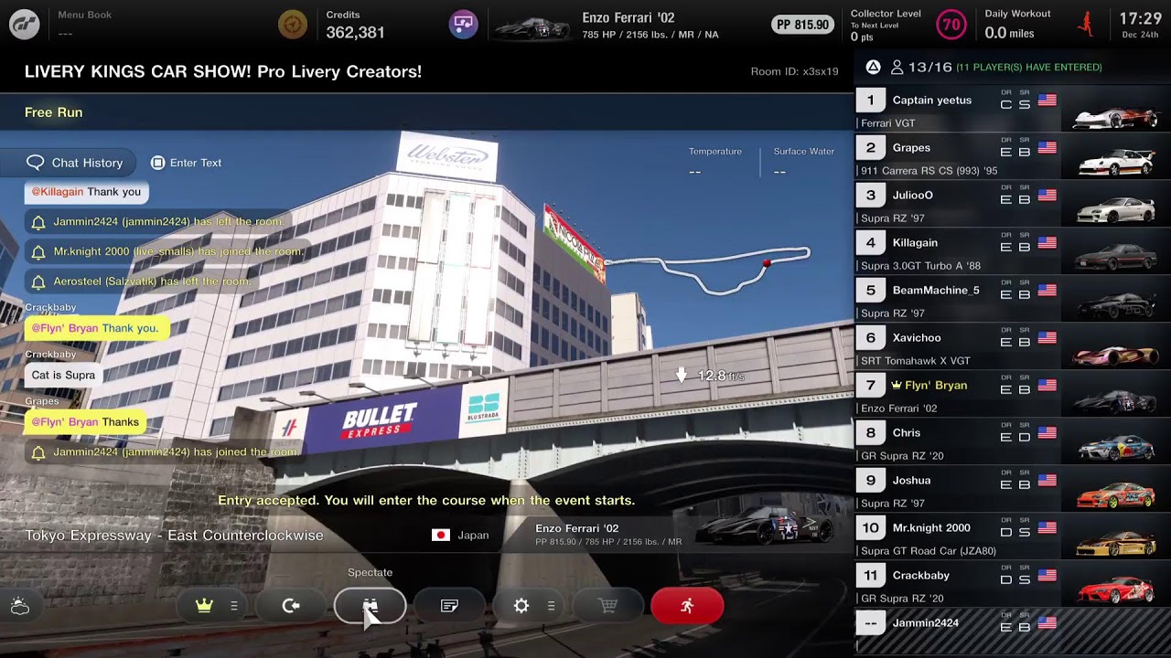Select player row Captain yeetus
This screenshot has width=1171, height=658.
pyautogui.click(x=1013, y=109)
